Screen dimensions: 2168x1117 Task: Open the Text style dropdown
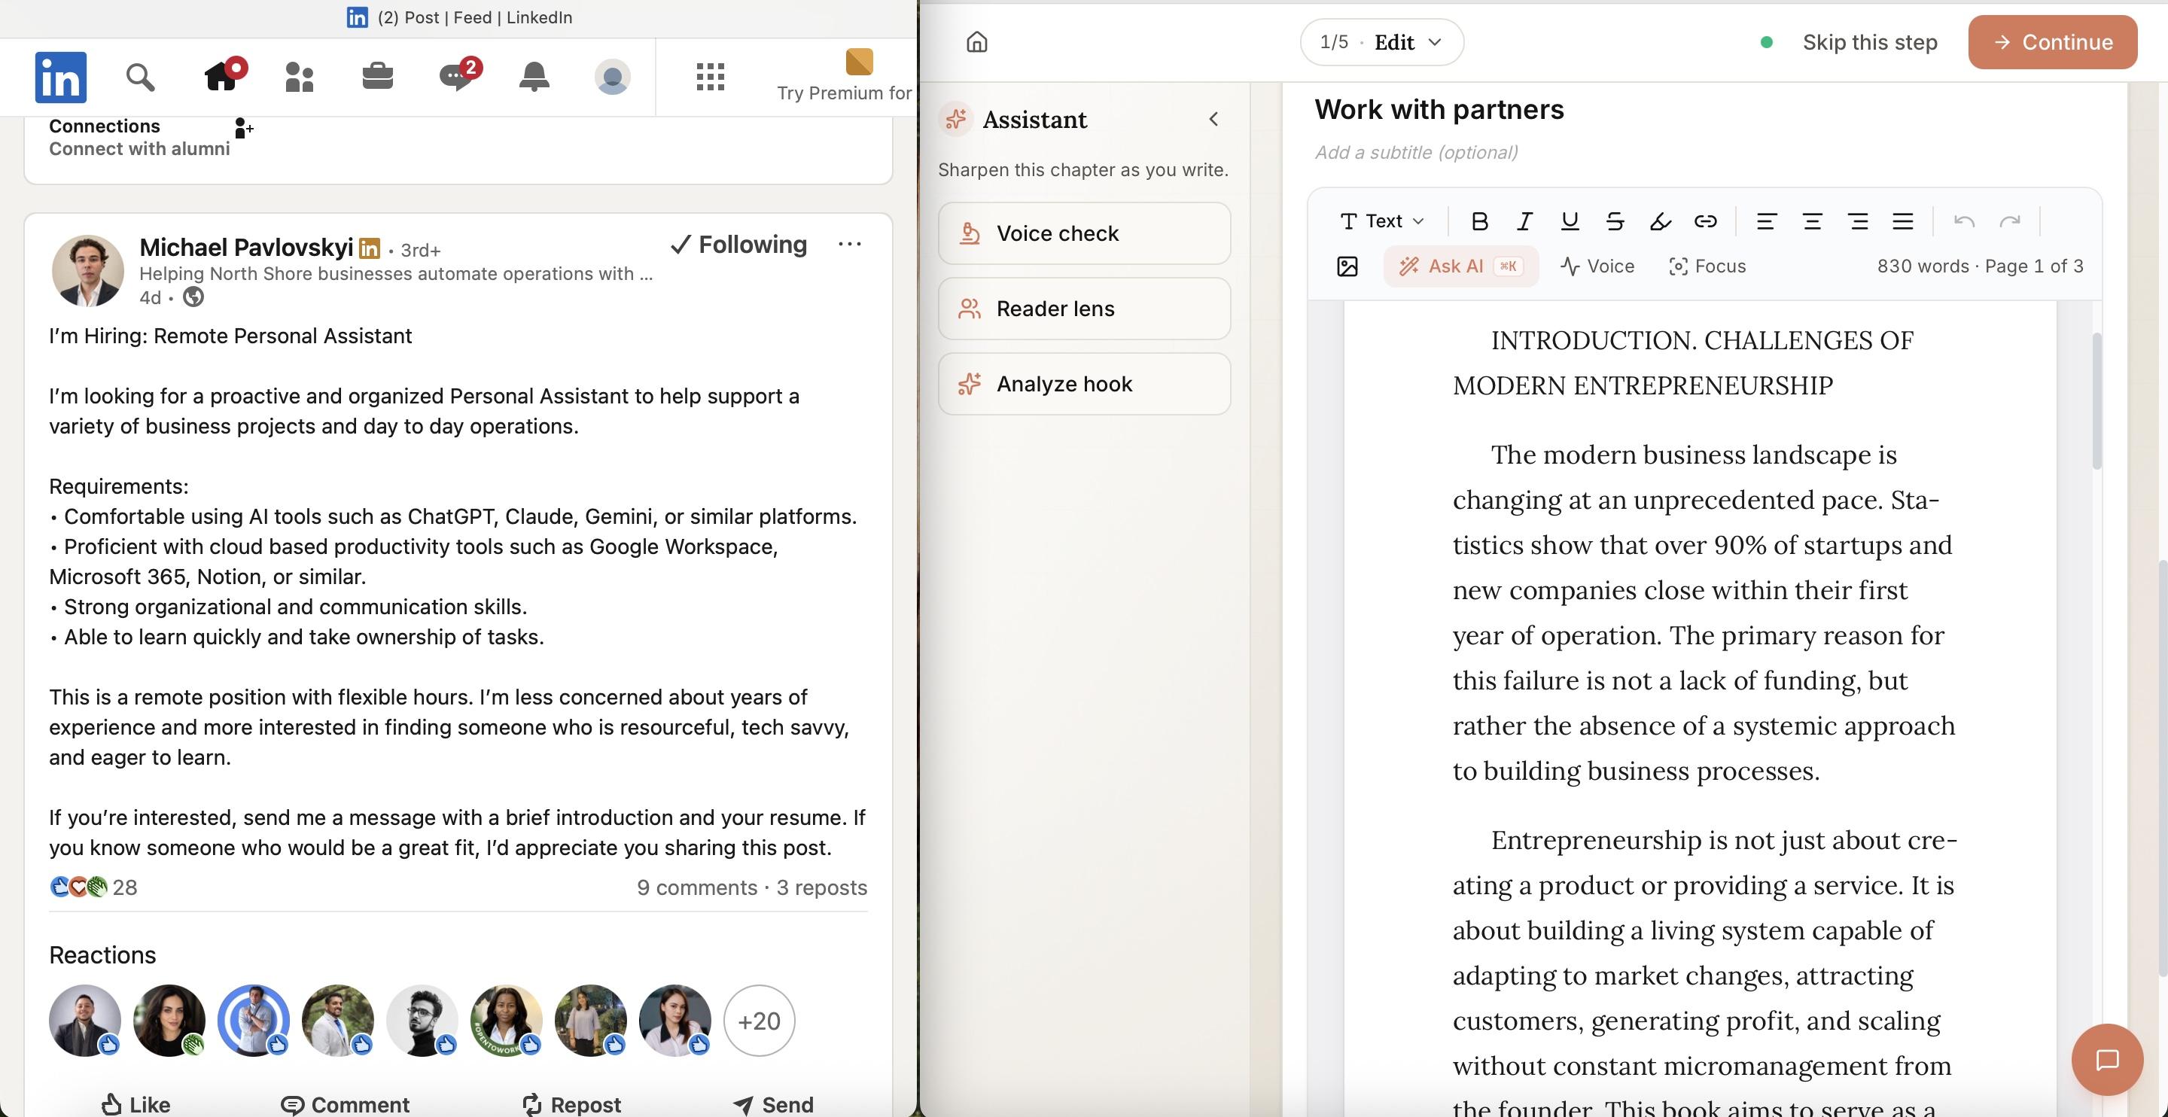pos(1382,221)
